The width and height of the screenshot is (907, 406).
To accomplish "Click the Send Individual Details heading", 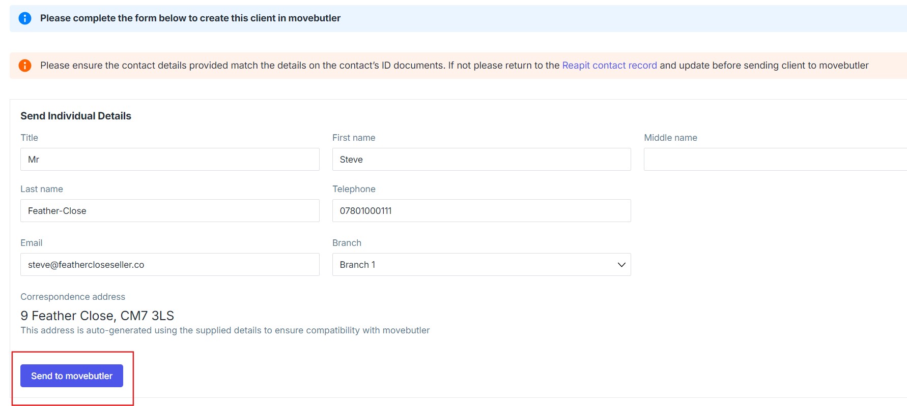I will [76, 116].
